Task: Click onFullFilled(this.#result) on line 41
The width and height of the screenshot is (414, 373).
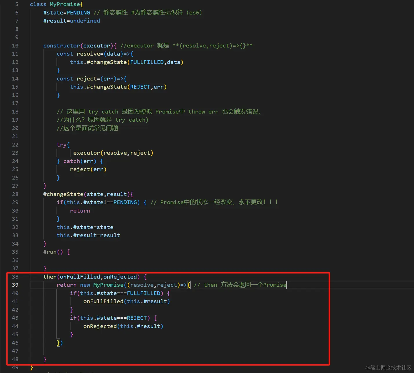Action: tap(127, 301)
